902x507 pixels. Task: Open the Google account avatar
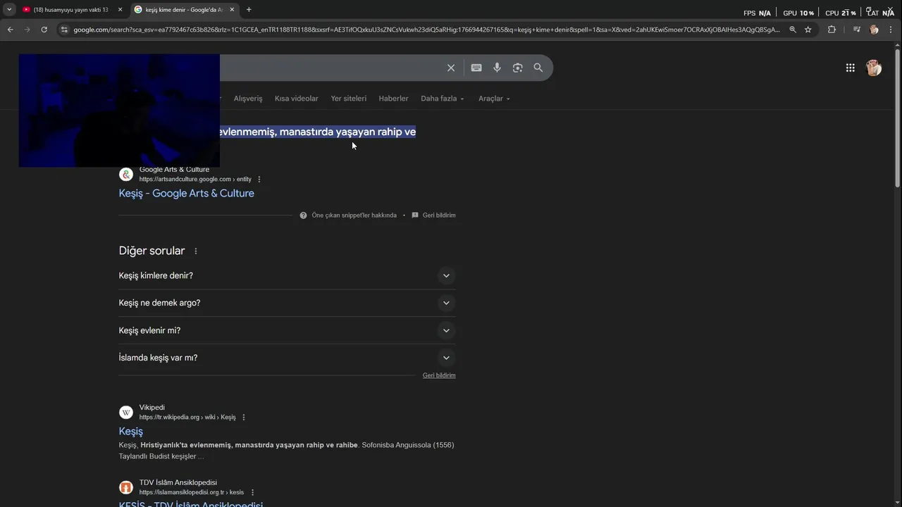pos(874,68)
